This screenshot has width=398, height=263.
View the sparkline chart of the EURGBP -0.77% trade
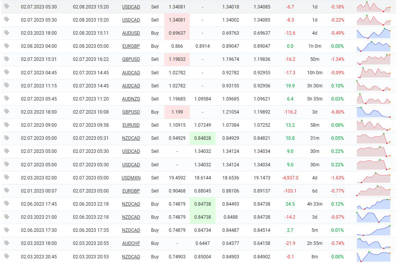tap(373, 191)
